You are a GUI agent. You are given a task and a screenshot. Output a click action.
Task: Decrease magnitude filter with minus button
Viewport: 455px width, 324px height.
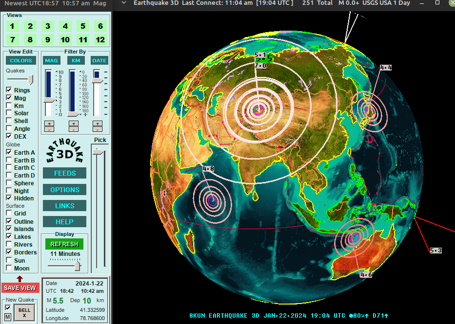tap(49, 129)
